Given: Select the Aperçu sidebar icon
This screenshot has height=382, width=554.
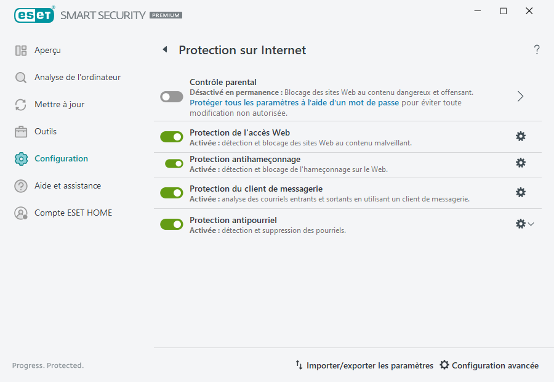Looking at the screenshot, I should pyautogui.click(x=22, y=50).
